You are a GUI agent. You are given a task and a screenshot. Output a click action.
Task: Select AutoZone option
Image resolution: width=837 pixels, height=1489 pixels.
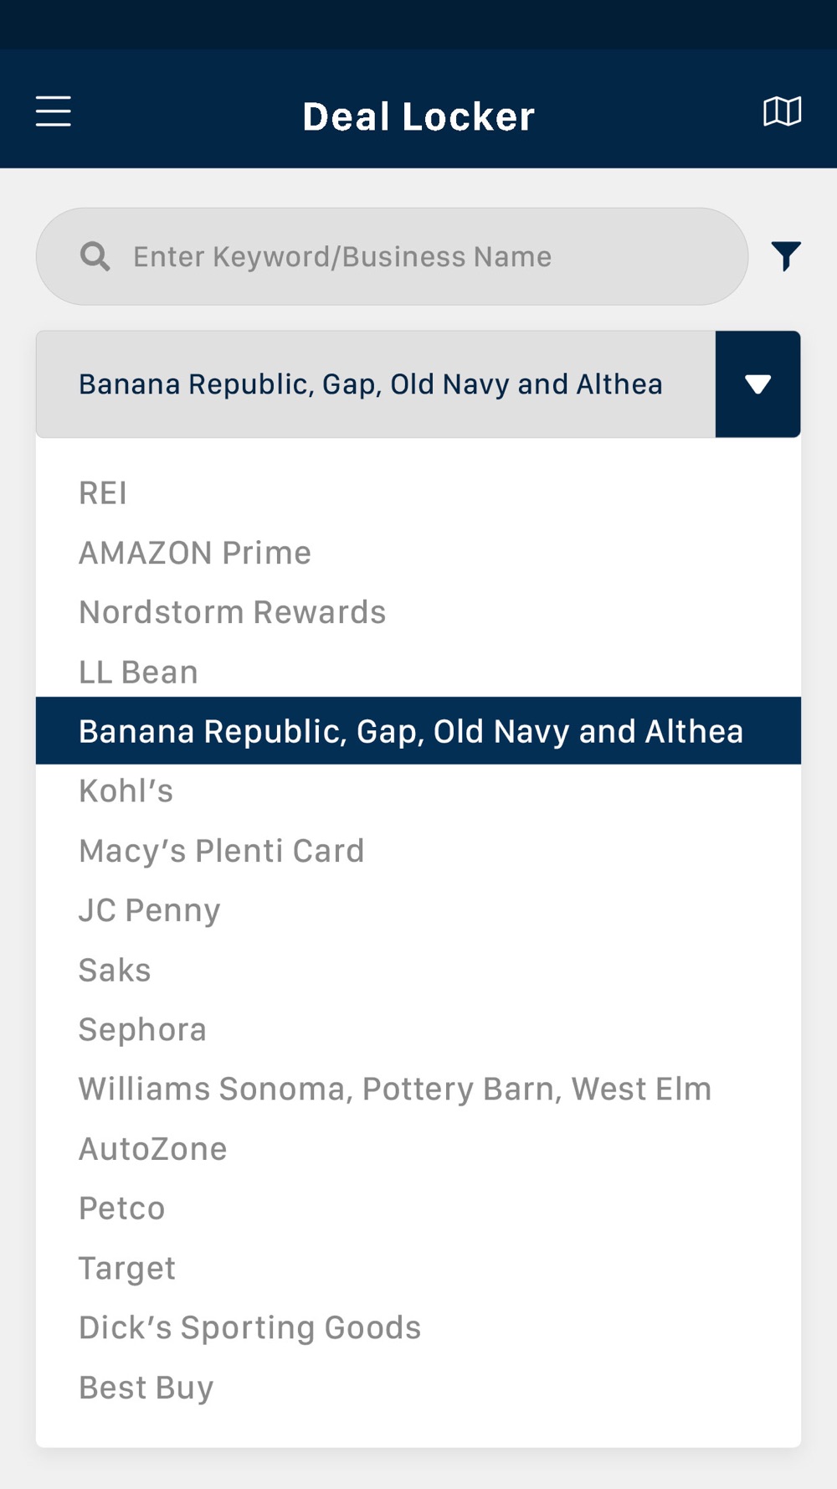(418, 1149)
